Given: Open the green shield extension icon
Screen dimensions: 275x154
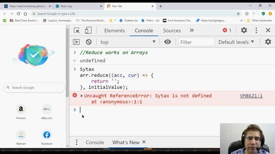Looking at the screenshot, I should [263, 14].
